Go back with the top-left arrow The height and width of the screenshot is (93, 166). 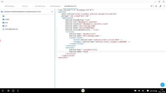tap(2, 2)
